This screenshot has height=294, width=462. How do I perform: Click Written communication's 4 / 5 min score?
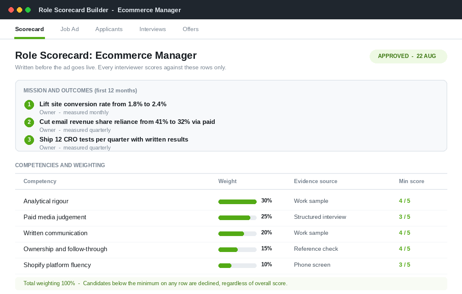coord(404,233)
